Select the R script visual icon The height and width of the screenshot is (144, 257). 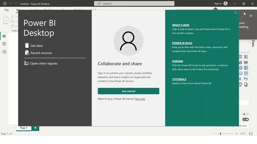(x=240, y=79)
